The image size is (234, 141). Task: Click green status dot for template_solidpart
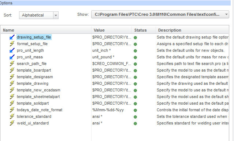pyautogui.click(x=135, y=104)
